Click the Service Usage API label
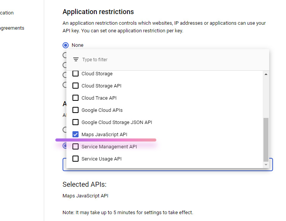The image size is (286, 221). click(101, 159)
